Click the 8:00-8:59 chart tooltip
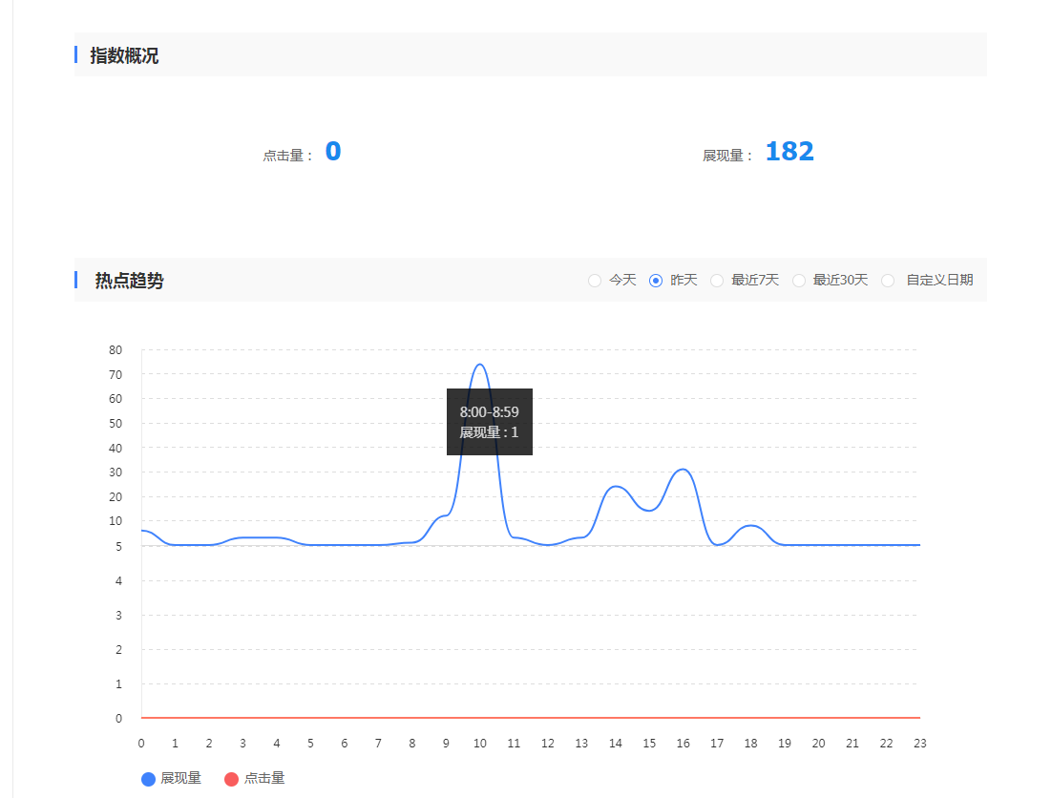This screenshot has width=1052, height=798. (x=490, y=422)
